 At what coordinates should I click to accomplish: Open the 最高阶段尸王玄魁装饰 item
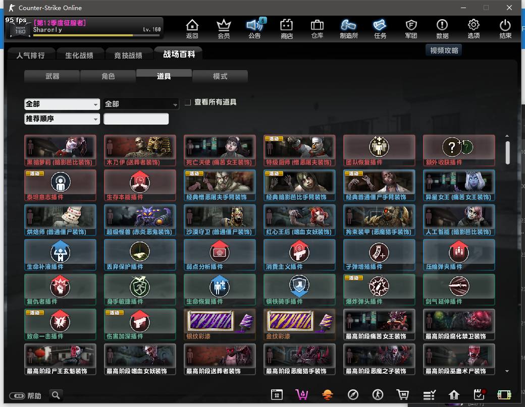click(60, 359)
